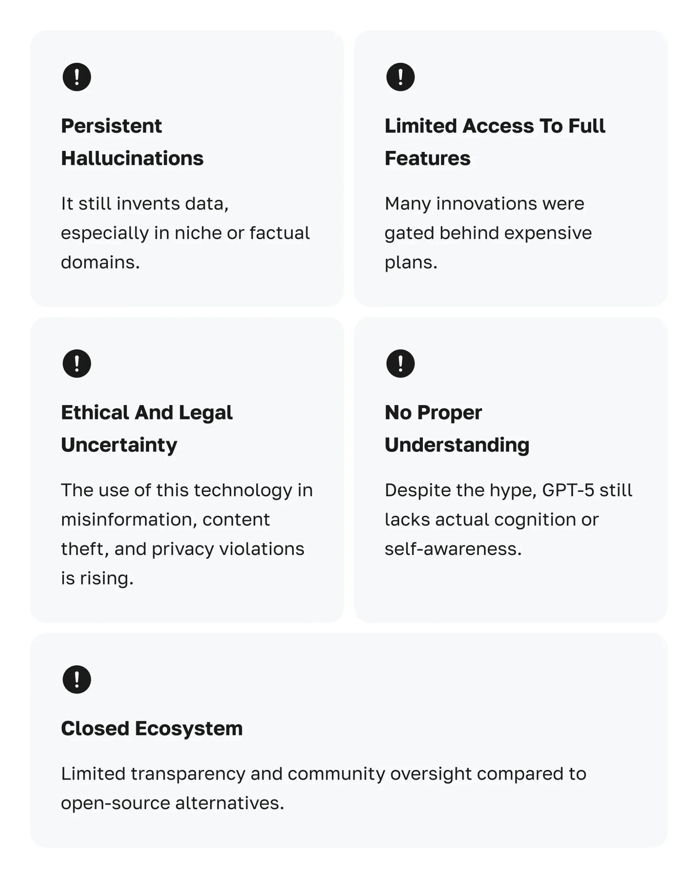The height and width of the screenshot is (878, 698).
Task: Click the "Despite the hype" description paragraph
Action: (x=508, y=519)
